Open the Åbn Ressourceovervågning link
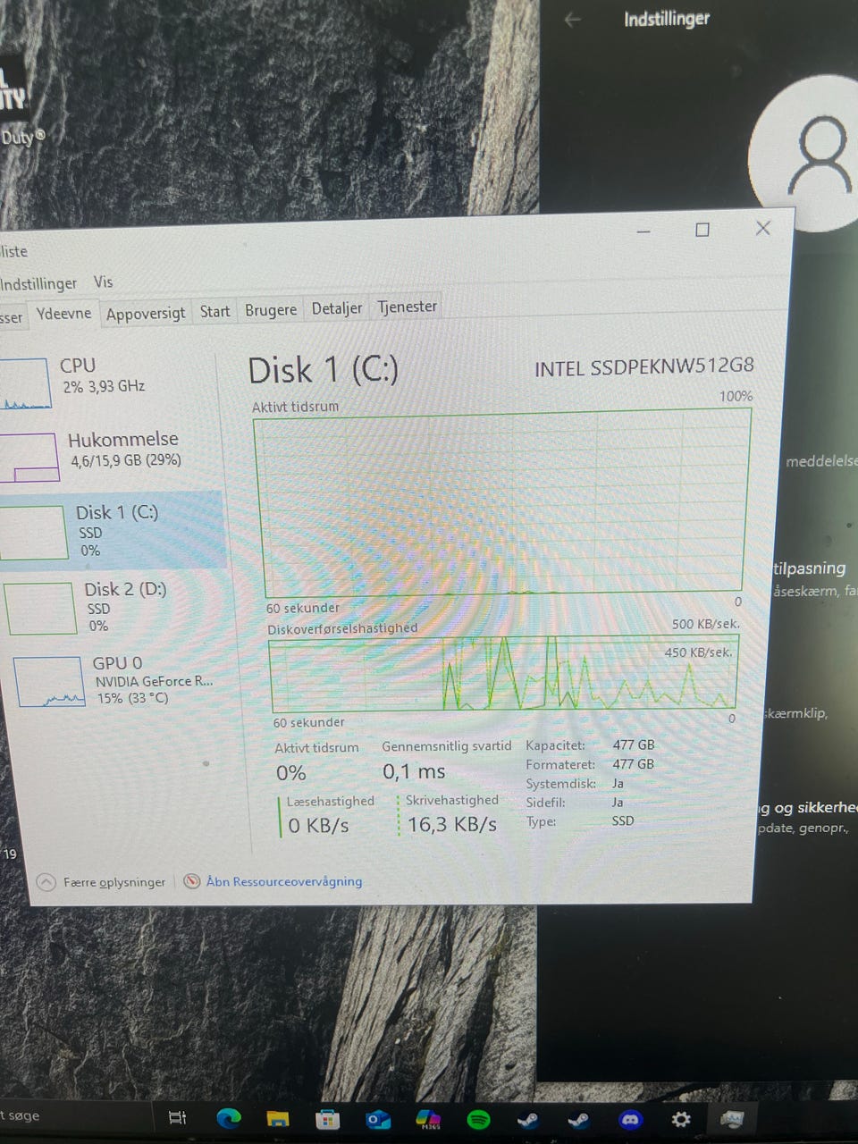Viewport: 858px width, 1144px height. pos(284,881)
